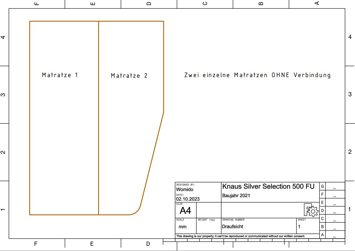Select the "A4" paper size field
This screenshot has height=251, width=355.
(185, 211)
